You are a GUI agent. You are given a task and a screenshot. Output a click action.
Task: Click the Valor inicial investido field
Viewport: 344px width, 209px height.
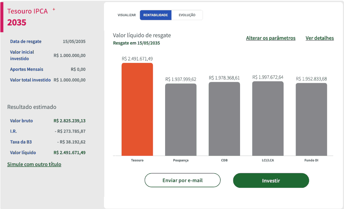click(x=22, y=55)
